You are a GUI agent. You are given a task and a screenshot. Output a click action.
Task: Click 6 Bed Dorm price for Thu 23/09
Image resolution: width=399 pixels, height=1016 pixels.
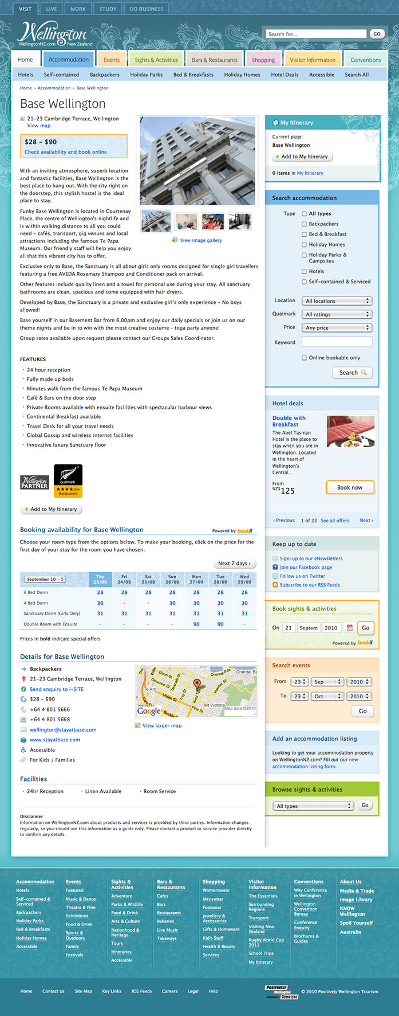[x=100, y=592]
